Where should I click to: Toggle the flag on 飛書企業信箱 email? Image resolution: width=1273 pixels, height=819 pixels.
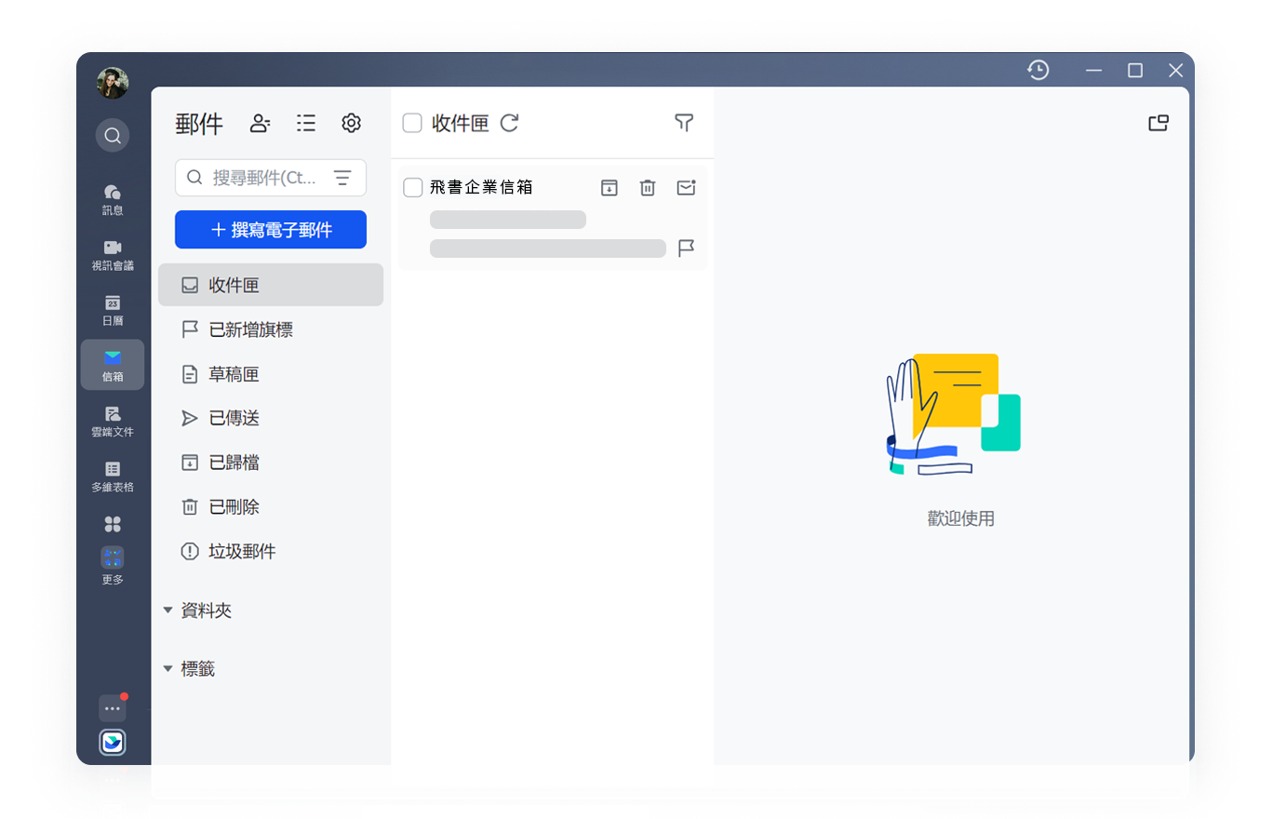point(686,248)
